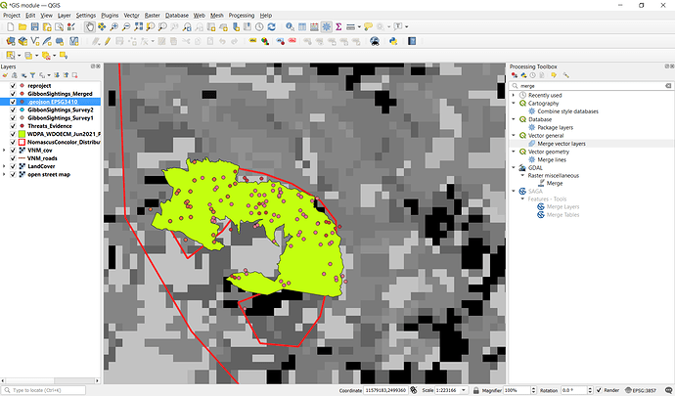Collapse the Cartography group in toolbox

(x=514, y=103)
